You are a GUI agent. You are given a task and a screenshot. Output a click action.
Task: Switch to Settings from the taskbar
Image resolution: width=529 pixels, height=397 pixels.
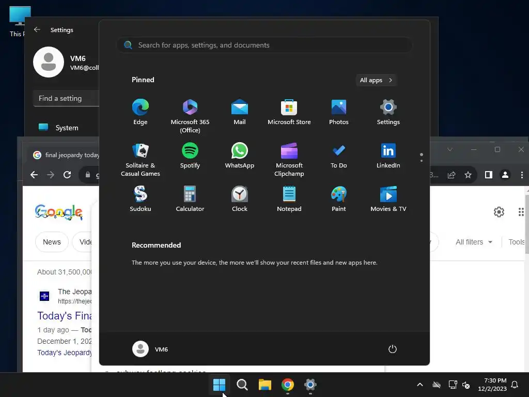click(x=310, y=385)
